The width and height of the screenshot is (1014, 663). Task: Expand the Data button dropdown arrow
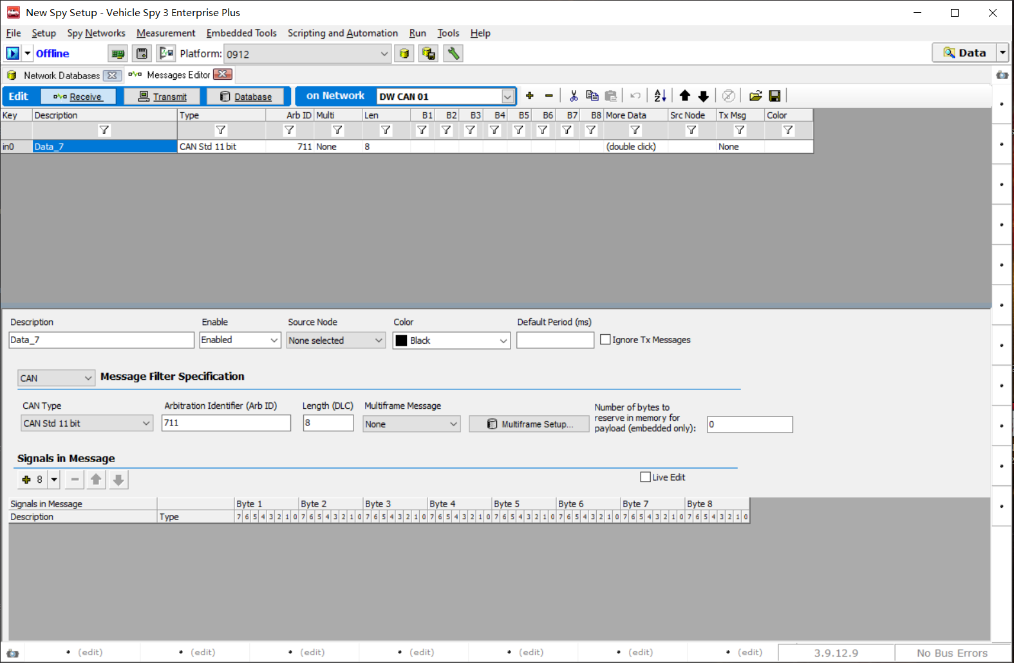point(1002,53)
